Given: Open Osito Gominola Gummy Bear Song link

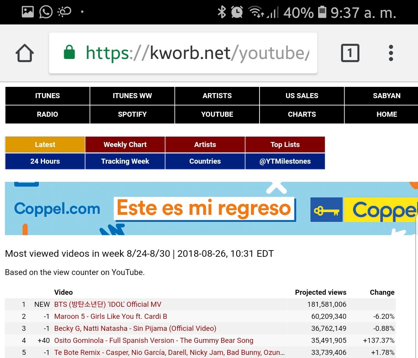Looking at the screenshot, I should 153,341.
